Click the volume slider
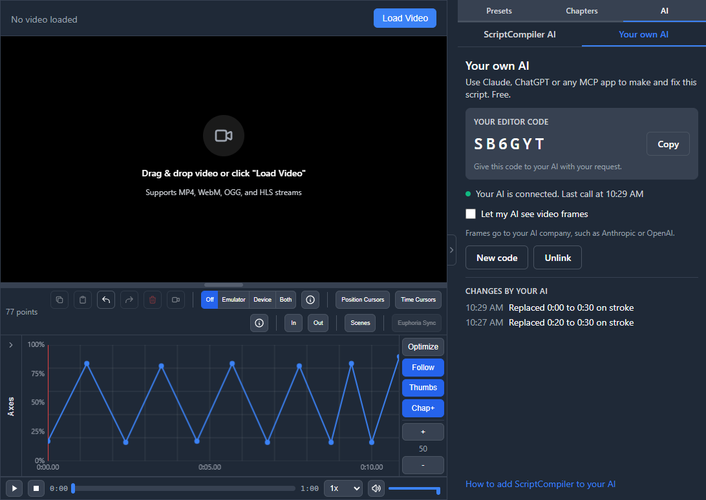This screenshot has height=500, width=706. (x=414, y=488)
